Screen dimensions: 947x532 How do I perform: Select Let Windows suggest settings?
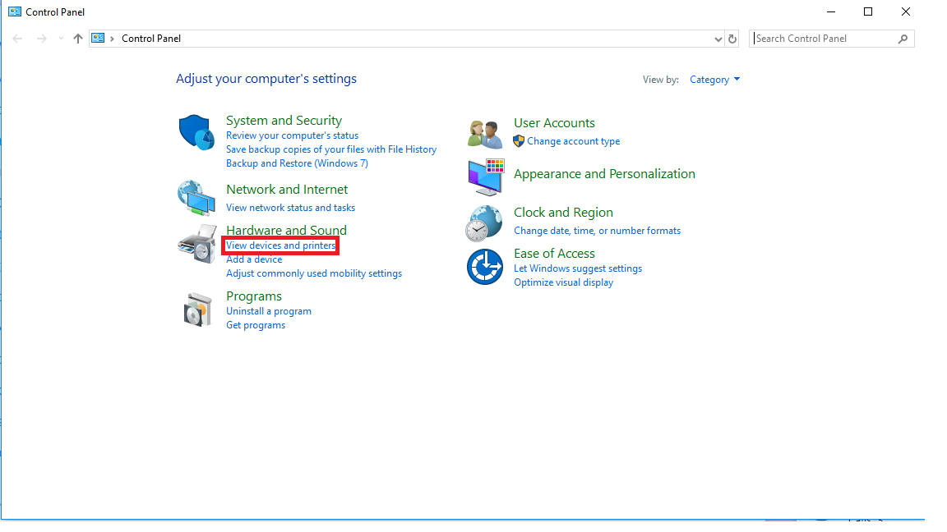pyautogui.click(x=578, y=268)
